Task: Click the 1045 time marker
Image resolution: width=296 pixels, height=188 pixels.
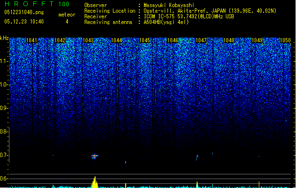Action: [144, 40]
